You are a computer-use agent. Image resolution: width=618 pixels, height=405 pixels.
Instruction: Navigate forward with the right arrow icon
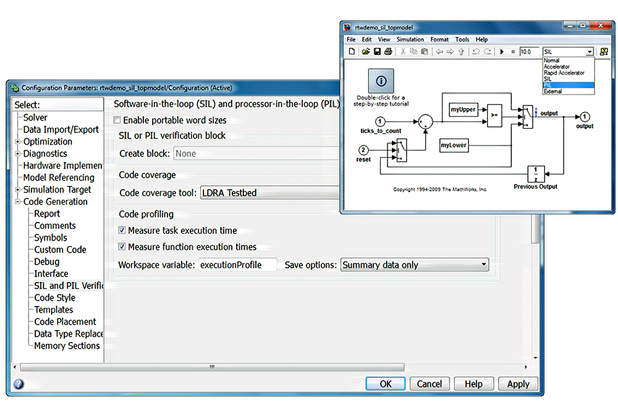(x=450, y=51)
